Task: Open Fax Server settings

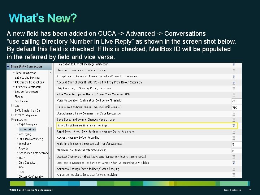Action: (x=21, y=101)
